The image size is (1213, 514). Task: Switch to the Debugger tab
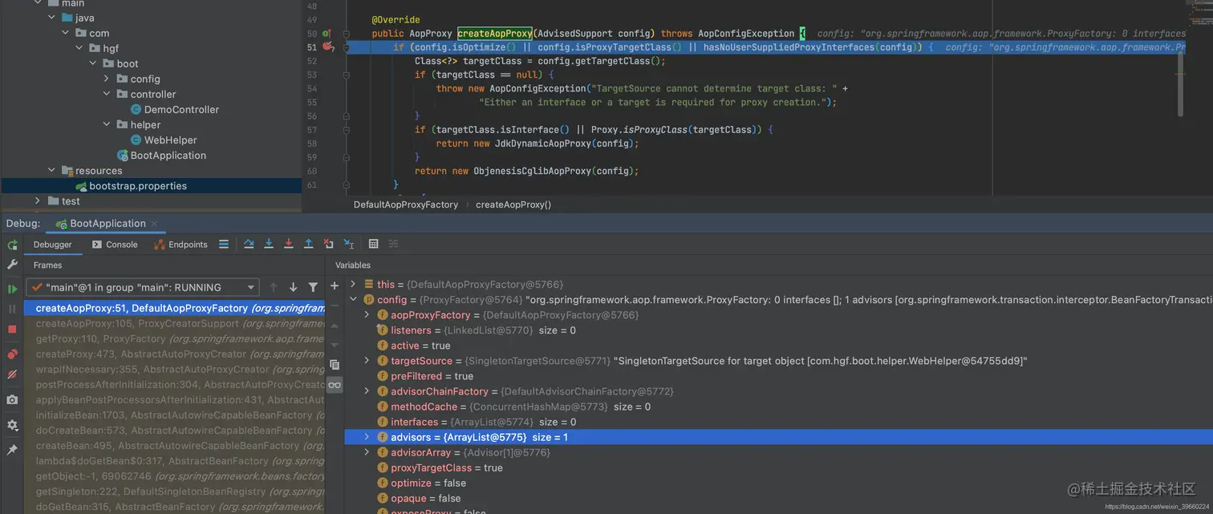tap(52, 245)
